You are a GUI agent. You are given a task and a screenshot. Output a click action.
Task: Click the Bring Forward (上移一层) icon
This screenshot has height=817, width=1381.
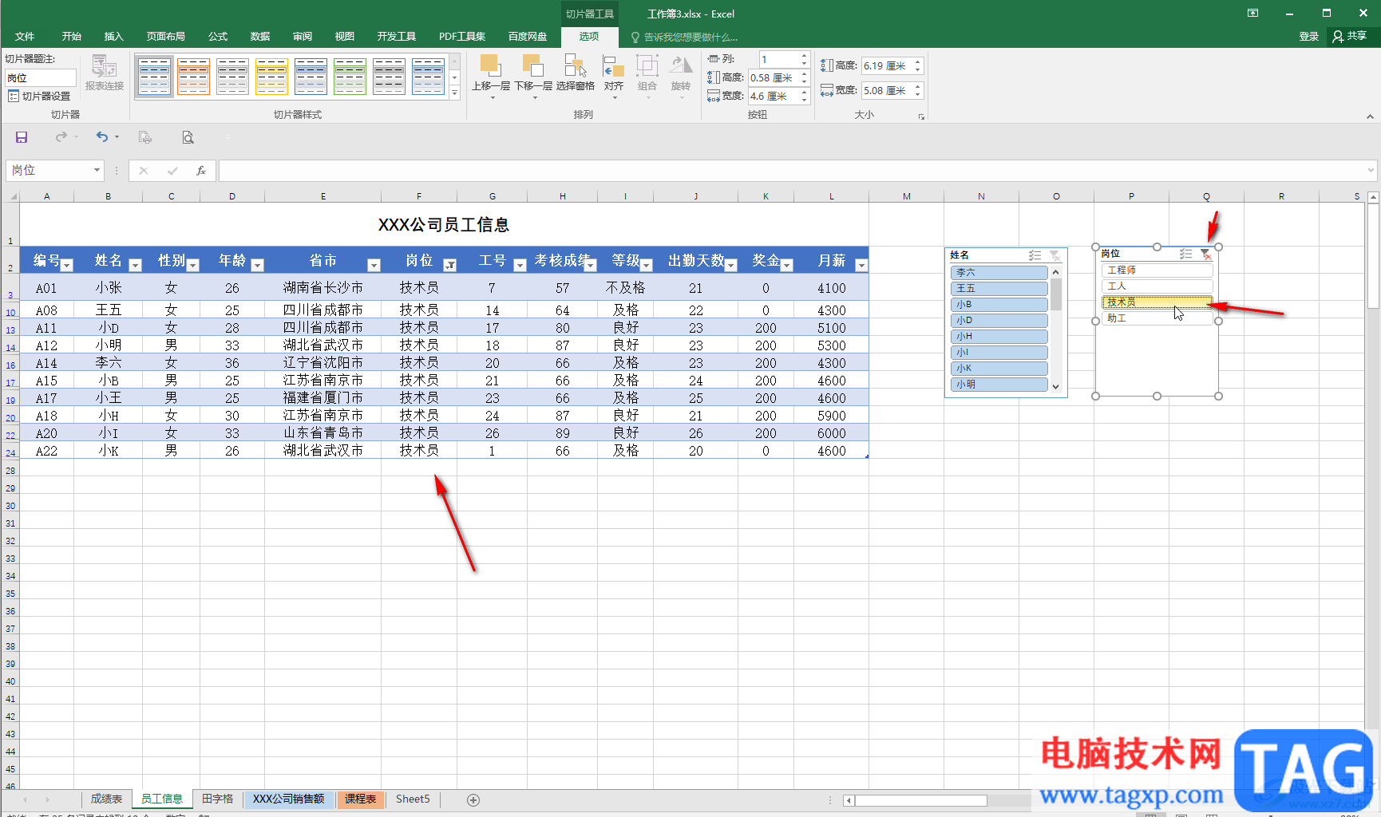(490, 67)
